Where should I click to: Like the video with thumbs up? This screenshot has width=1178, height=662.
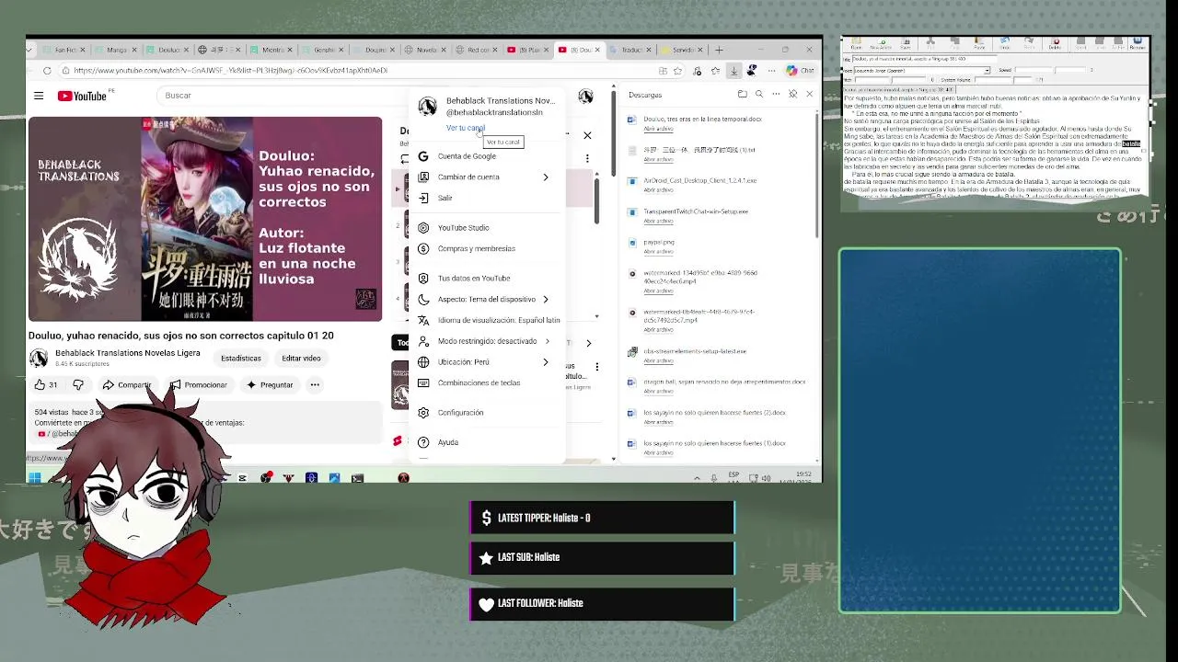[46, 385]
